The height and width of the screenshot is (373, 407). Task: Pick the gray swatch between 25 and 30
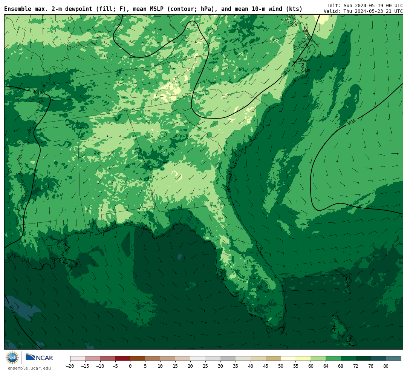click(213, 359)
